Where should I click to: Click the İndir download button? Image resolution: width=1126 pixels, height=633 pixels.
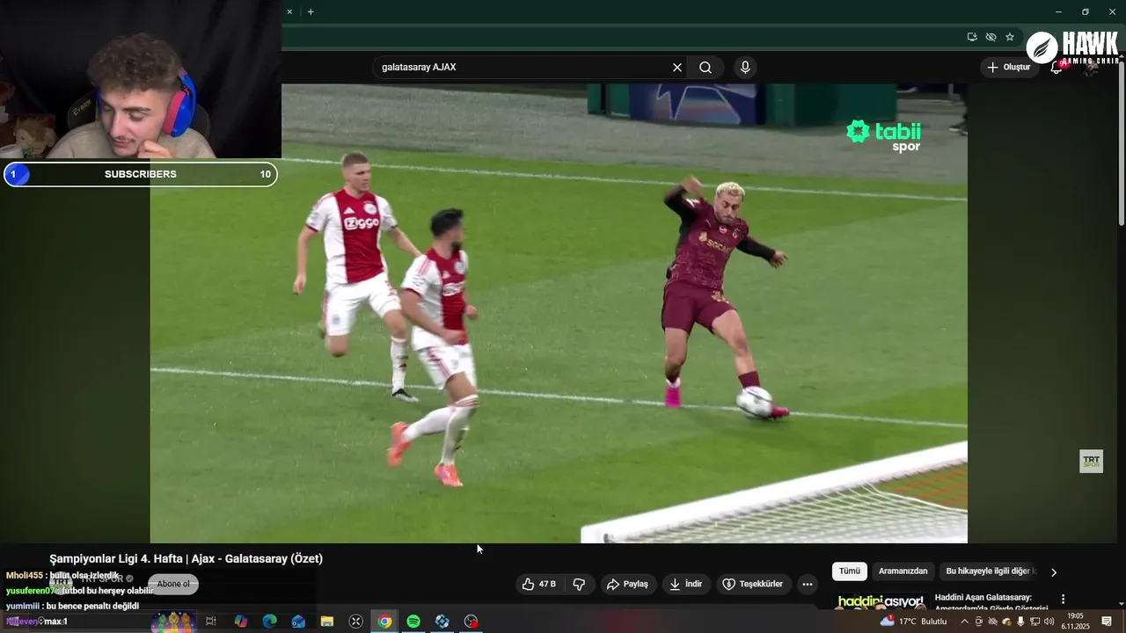[x=685, y=584]
